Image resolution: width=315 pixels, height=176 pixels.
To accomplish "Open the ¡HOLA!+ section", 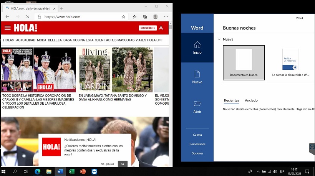I will 8,40.
